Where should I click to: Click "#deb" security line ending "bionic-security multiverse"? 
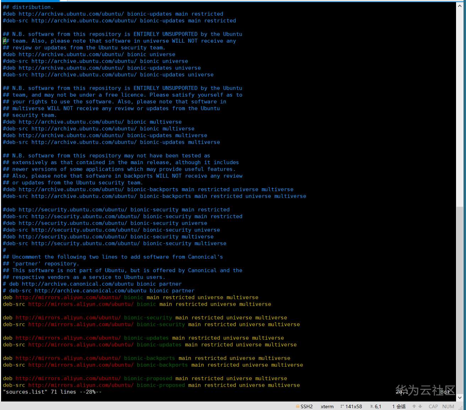click(x=108, y=237)
